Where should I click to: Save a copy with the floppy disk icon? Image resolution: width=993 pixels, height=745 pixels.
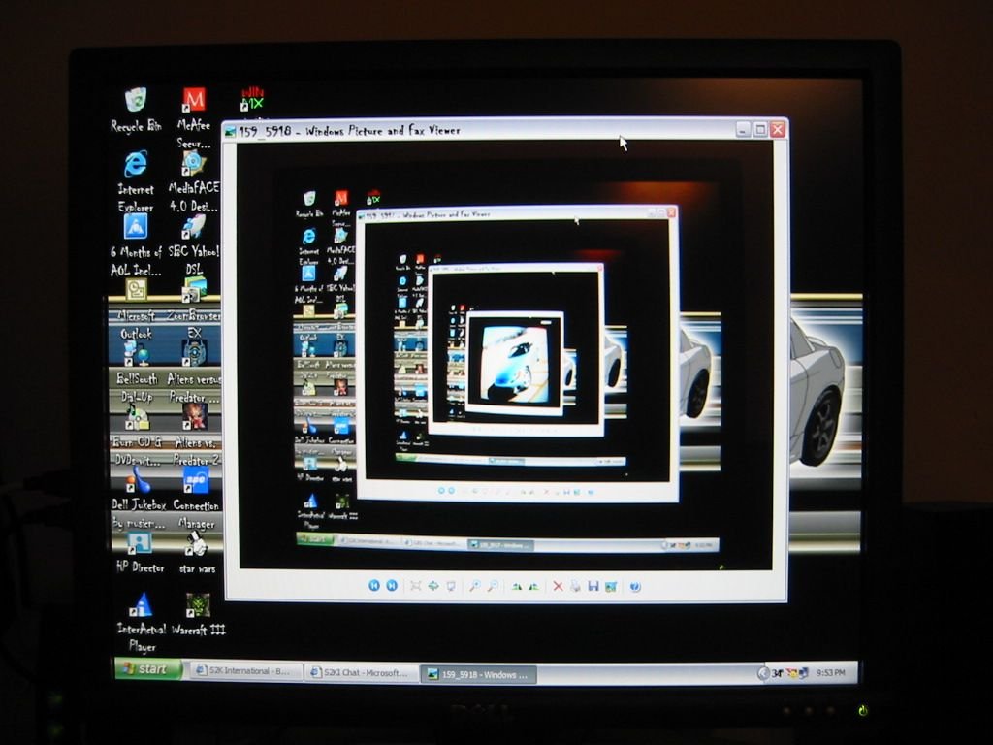click(x=593, y=587)
